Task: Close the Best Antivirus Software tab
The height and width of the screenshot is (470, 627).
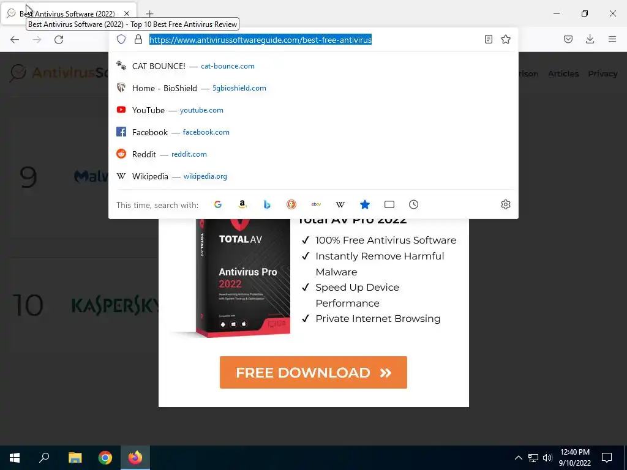Action: tap(127, 13)
